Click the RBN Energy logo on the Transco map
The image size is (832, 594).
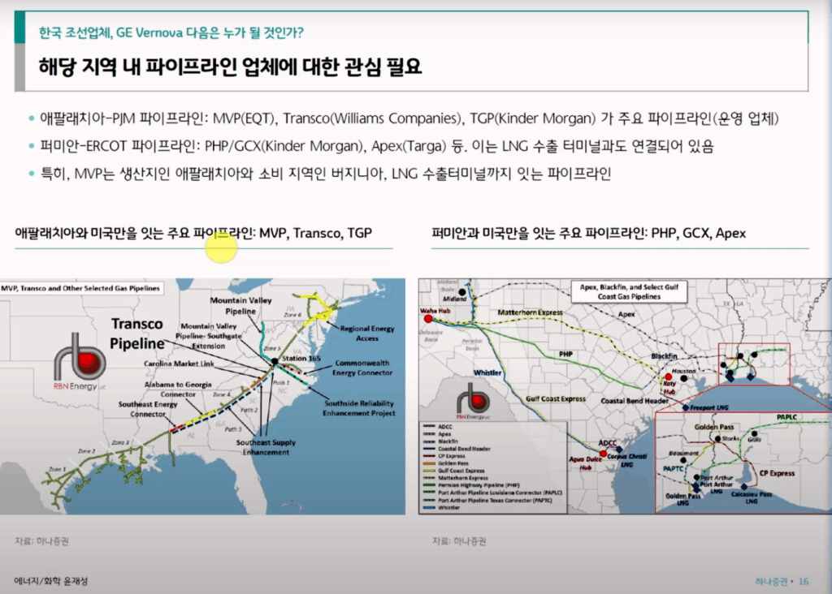pyautogui.click(x=80, y=362)
